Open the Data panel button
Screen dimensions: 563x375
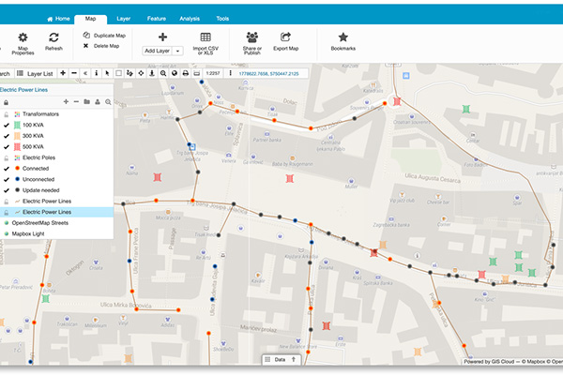click(280, 359)
